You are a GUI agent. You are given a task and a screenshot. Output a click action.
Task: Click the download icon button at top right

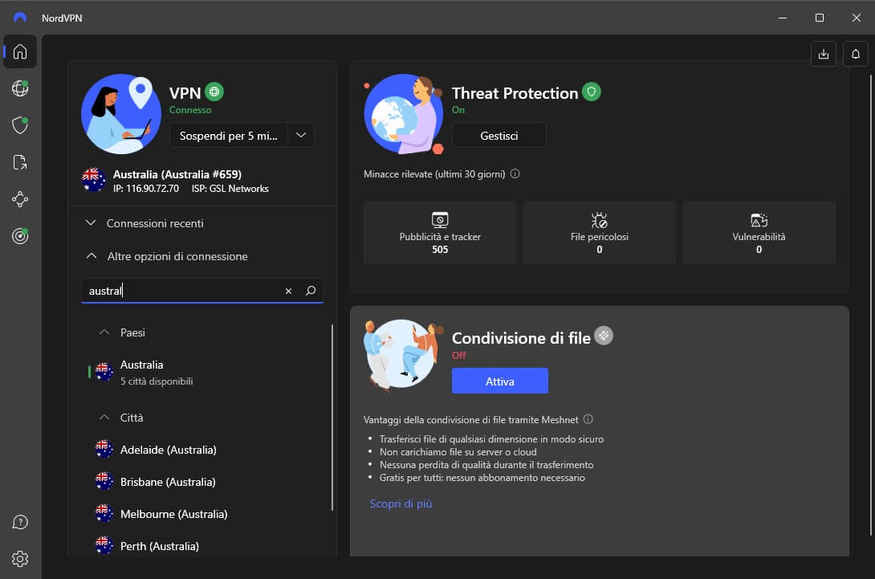pos(823,54)
